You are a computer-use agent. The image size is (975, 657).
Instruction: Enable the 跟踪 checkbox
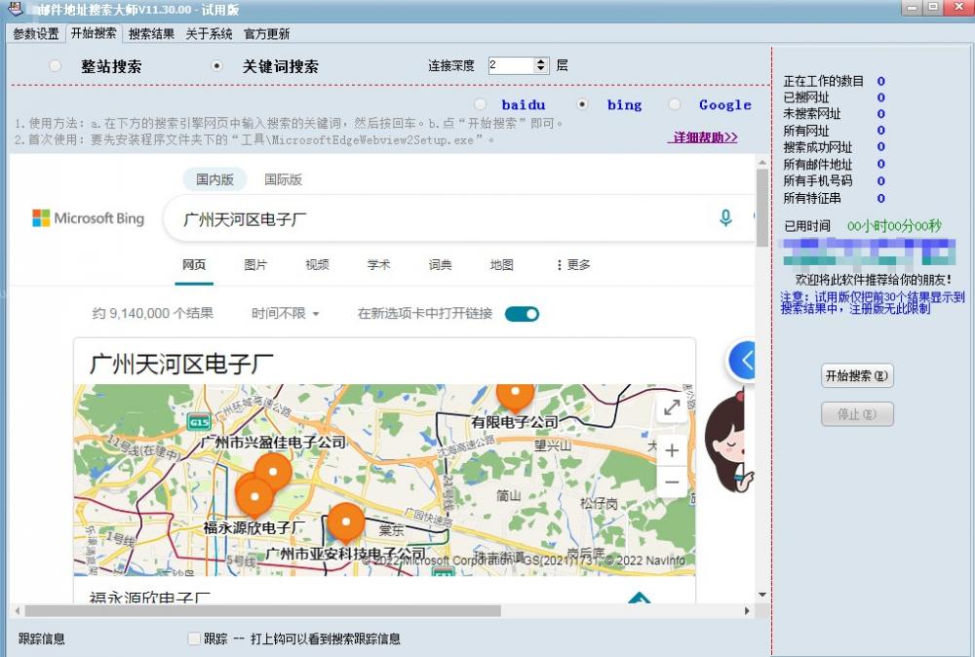(x=194, y=638)
